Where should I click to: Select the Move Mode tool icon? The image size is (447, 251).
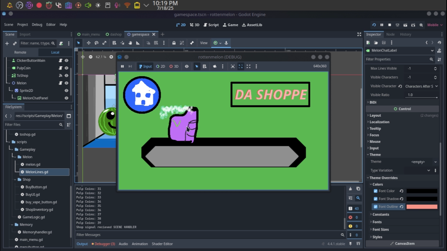pos(88,43)
